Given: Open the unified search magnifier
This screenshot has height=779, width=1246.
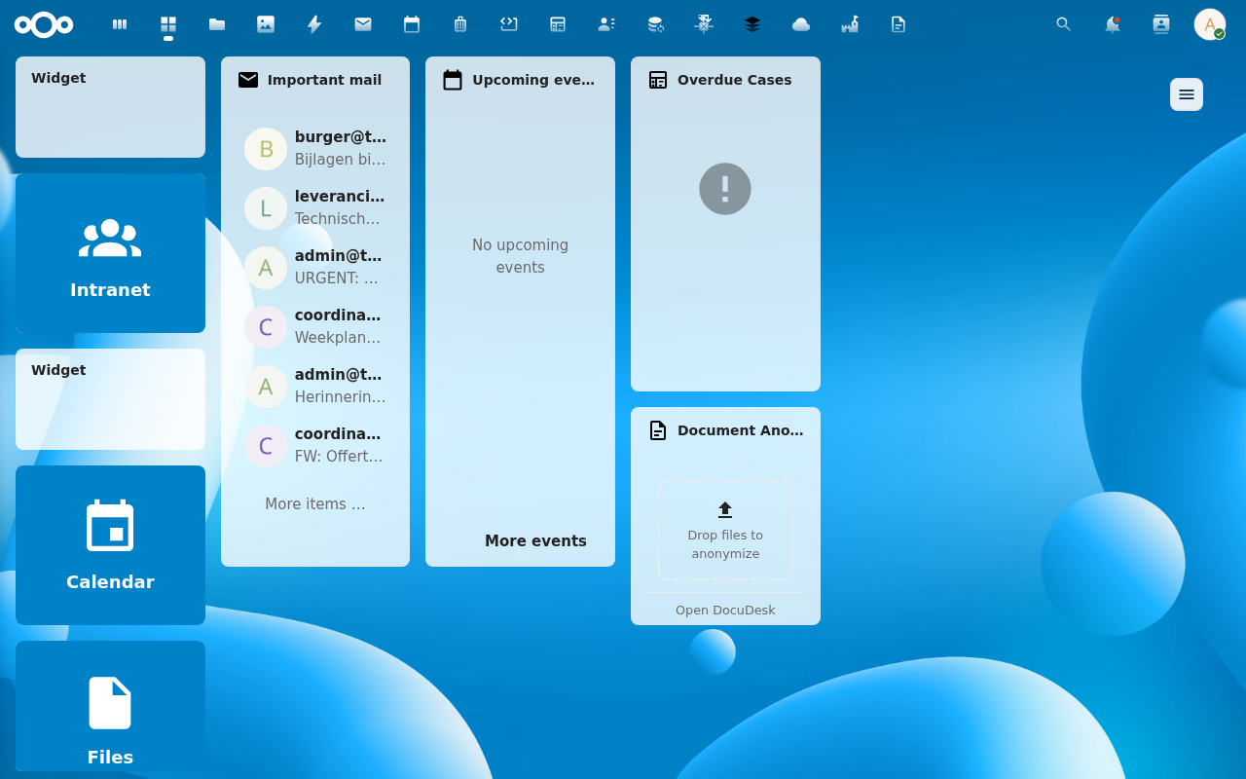Looking at the screenshot, I should 1064,24.
